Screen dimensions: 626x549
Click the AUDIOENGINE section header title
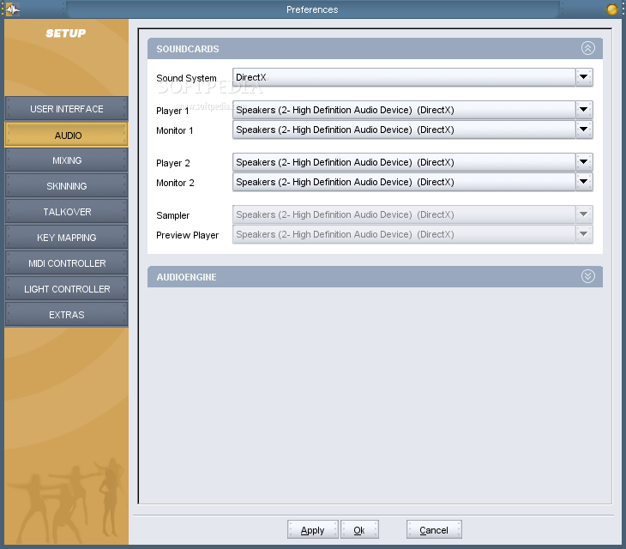click(x=186, y=277)
